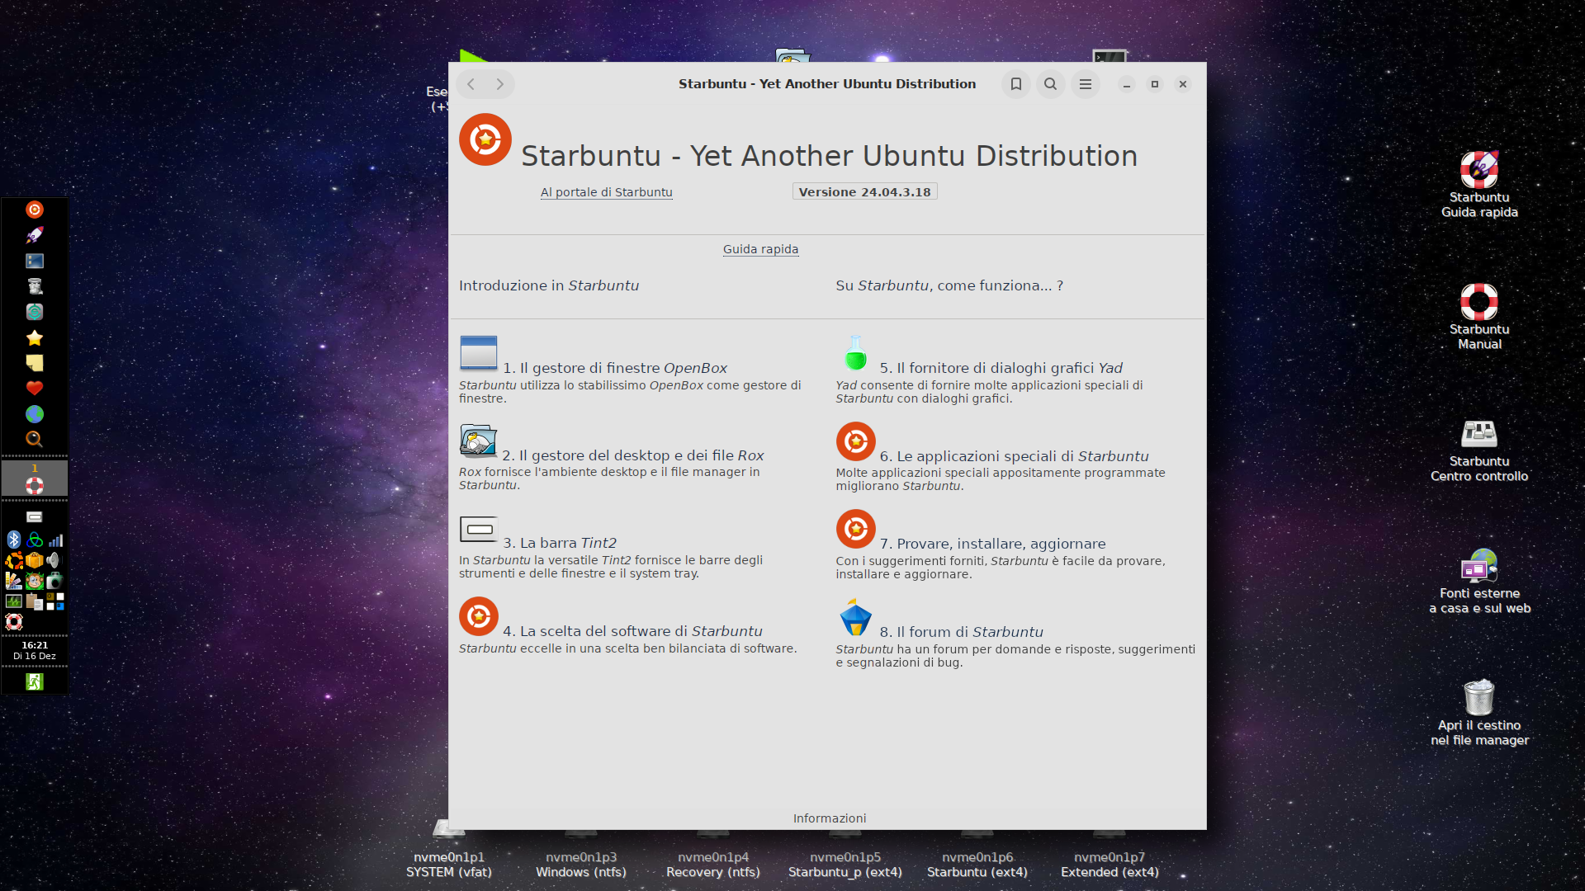Launch the rocket icon in side panel

pyautogui.click(x=34, y=235)
